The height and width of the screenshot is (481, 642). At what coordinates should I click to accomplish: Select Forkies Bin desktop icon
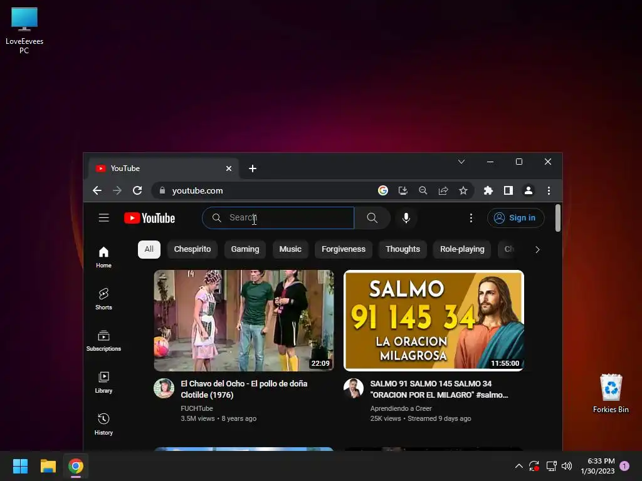click(611, 393)
